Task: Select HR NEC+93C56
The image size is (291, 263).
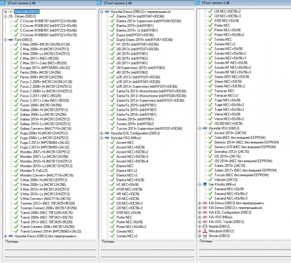Action: (x=128, y=194)
